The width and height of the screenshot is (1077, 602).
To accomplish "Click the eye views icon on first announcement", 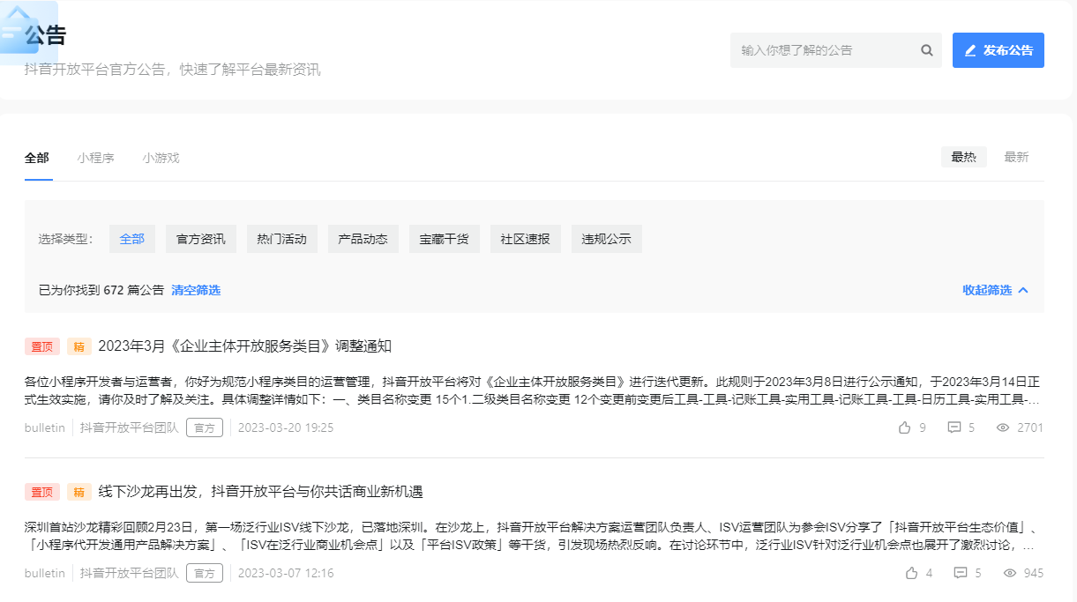I will pyautogui.click(x=1002, y=427).
